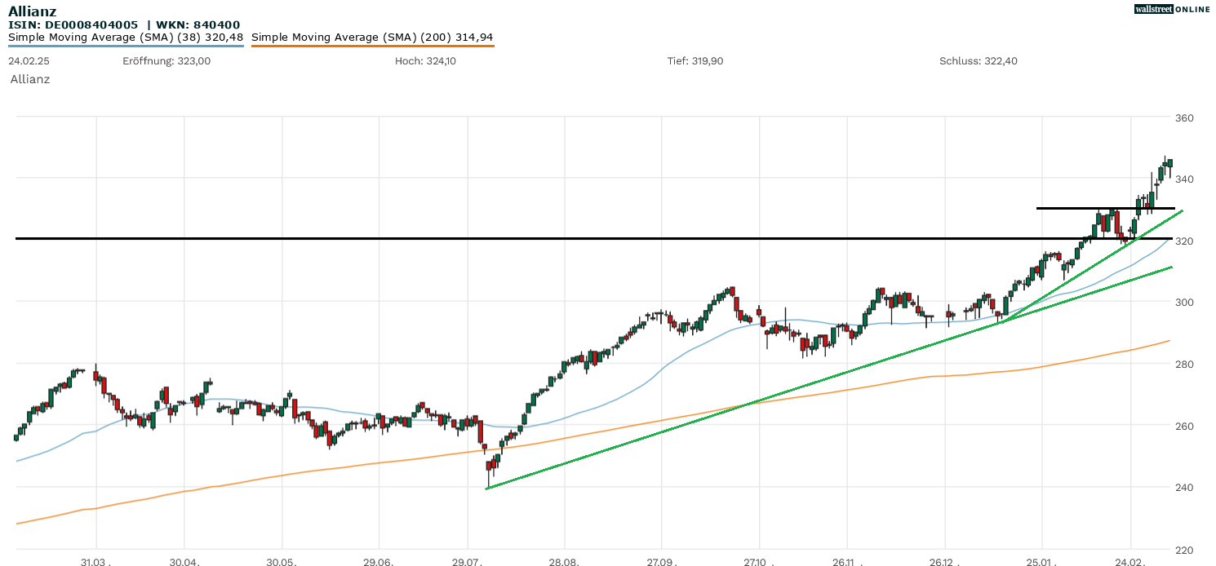Image resolution: width=1216 pixels, height=566 pixels.
Task: Toggle the SMA (38) legend entry
Action: pos(126,37)
